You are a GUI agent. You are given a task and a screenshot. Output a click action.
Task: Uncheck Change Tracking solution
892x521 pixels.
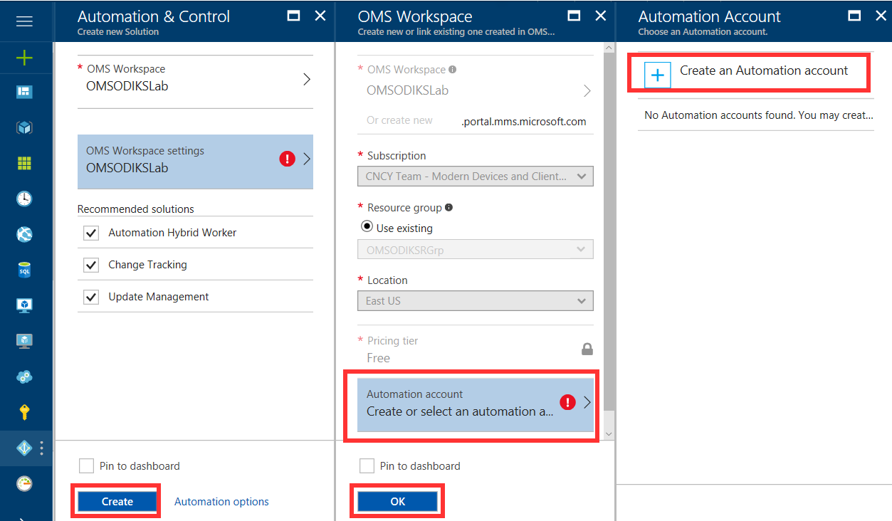click(x=91, y=265)
